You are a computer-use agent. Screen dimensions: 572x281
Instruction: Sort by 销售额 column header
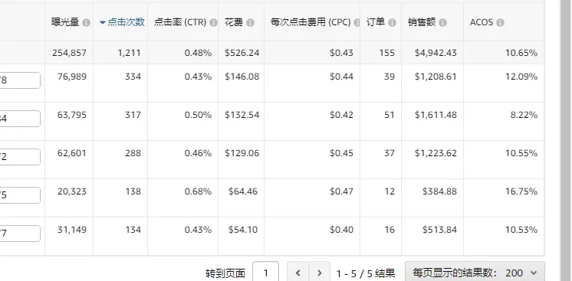[x=422, y=22]
